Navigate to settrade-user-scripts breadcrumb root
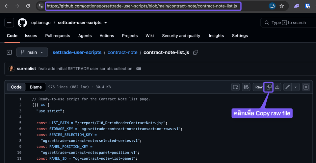The image size is (316, 163). coord(77,52)
